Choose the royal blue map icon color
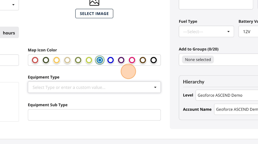The image size is (258, 144). pos(110,60)
